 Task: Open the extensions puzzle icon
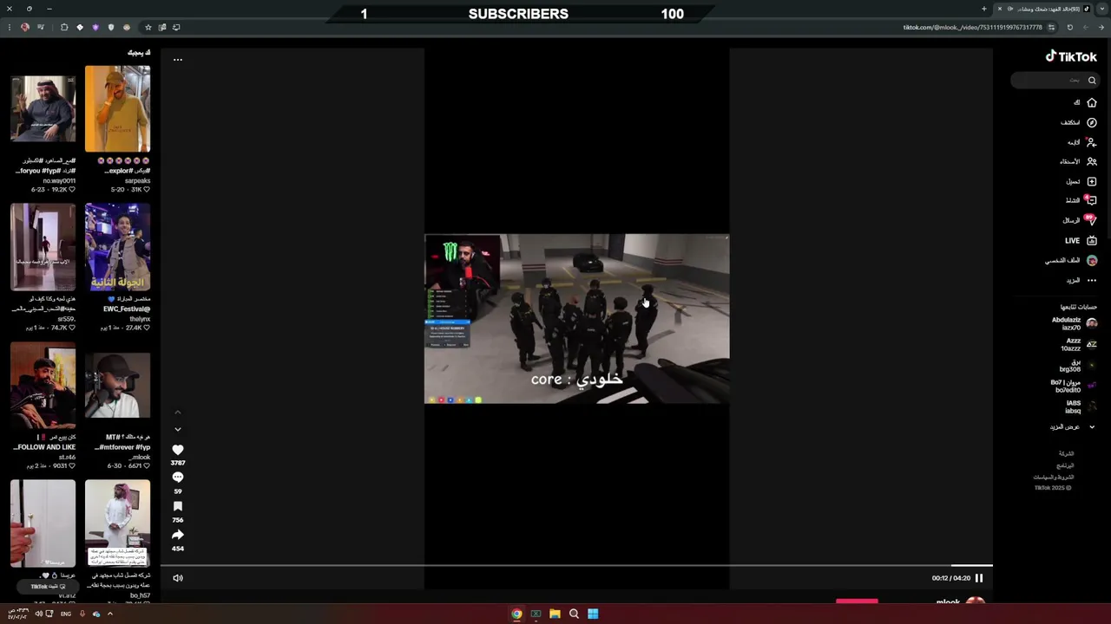click(64, 27)
